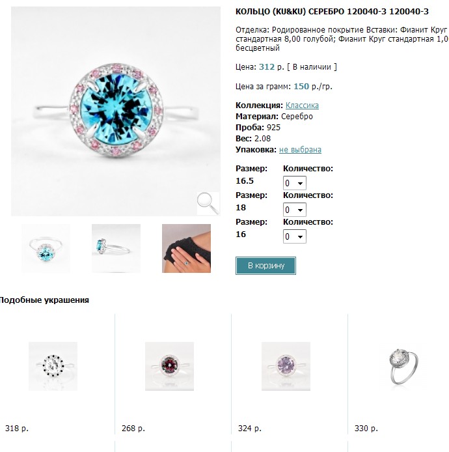Screen dimensions: 449x452
Task: Click the 330 р. price label
Action: click(366, 429)
